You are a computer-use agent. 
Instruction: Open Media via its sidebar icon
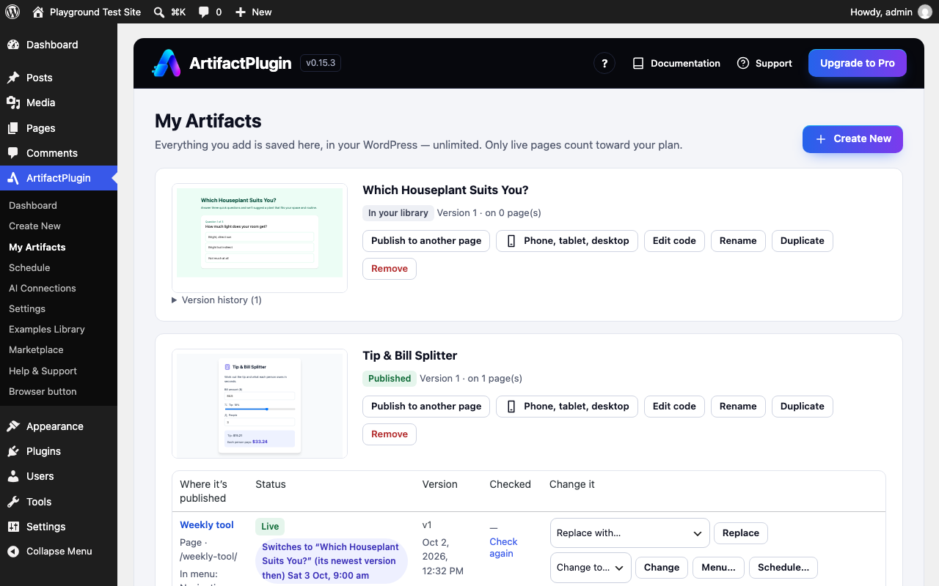point(13,103)
